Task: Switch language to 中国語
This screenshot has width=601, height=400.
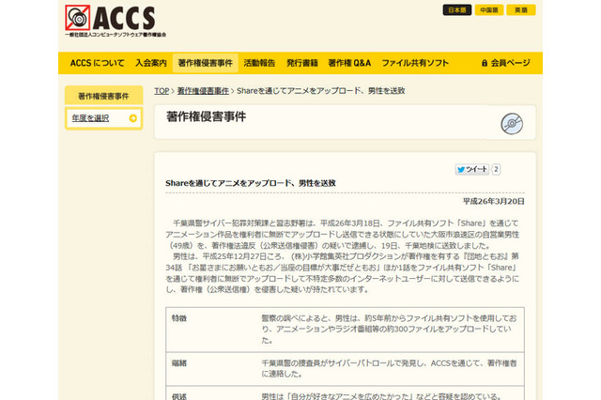Action: coord(489,10)
